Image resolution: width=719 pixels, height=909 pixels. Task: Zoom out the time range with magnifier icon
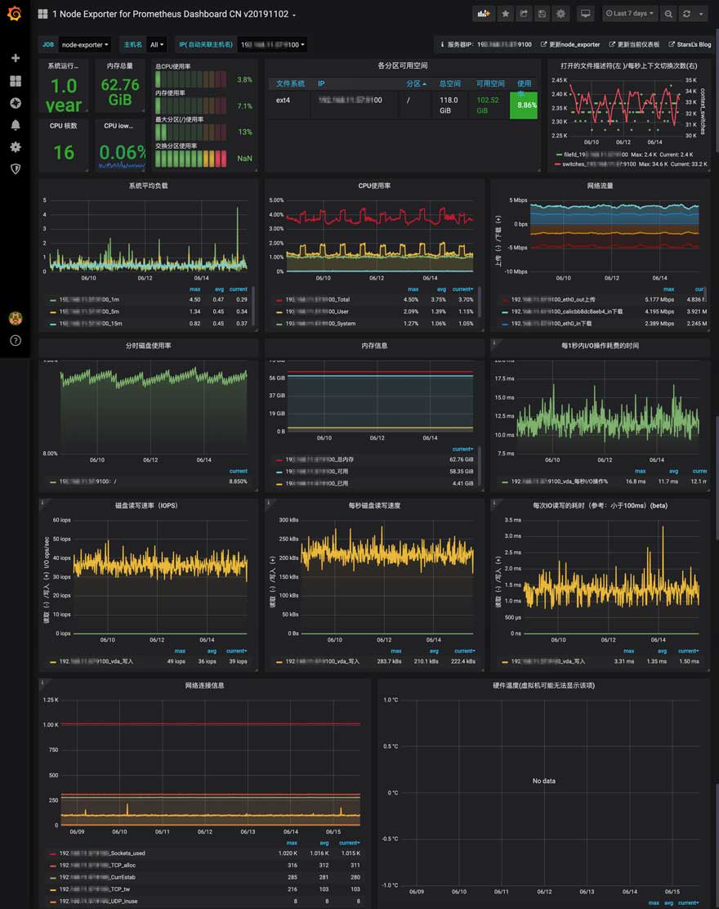tap(668, 14)
